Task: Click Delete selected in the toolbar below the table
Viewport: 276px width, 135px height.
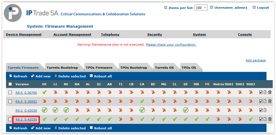Action: pyautogui.click(x=70, y=128)
